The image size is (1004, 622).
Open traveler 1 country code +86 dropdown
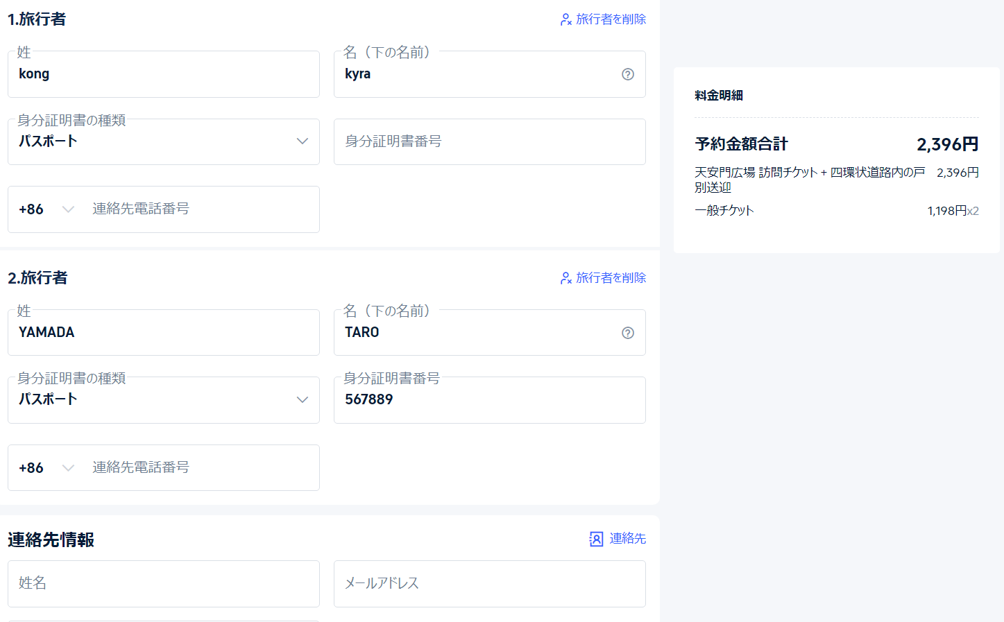pos(46,209)
